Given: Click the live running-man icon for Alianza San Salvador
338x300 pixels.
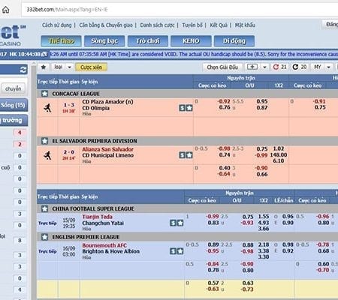Looking at the screenshot, I should (47, 155).
